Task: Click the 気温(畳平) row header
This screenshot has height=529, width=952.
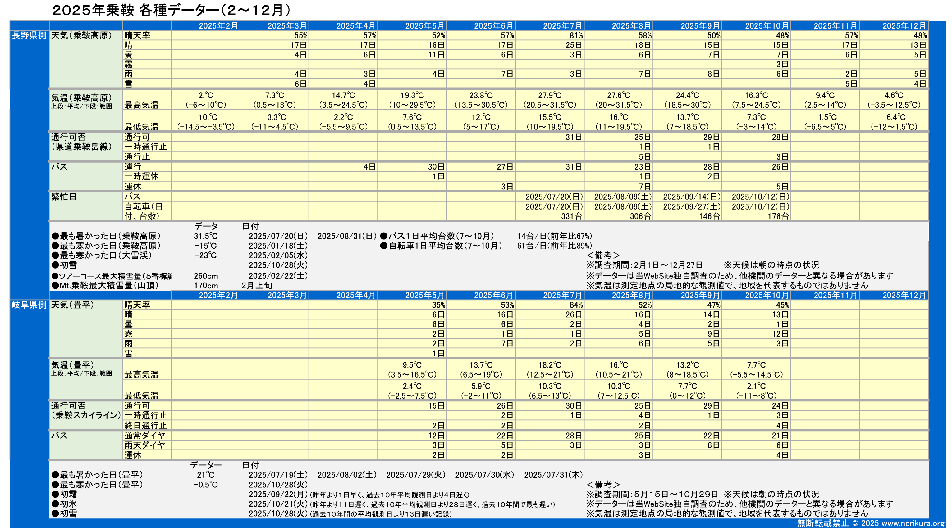Action: point(72,365)
